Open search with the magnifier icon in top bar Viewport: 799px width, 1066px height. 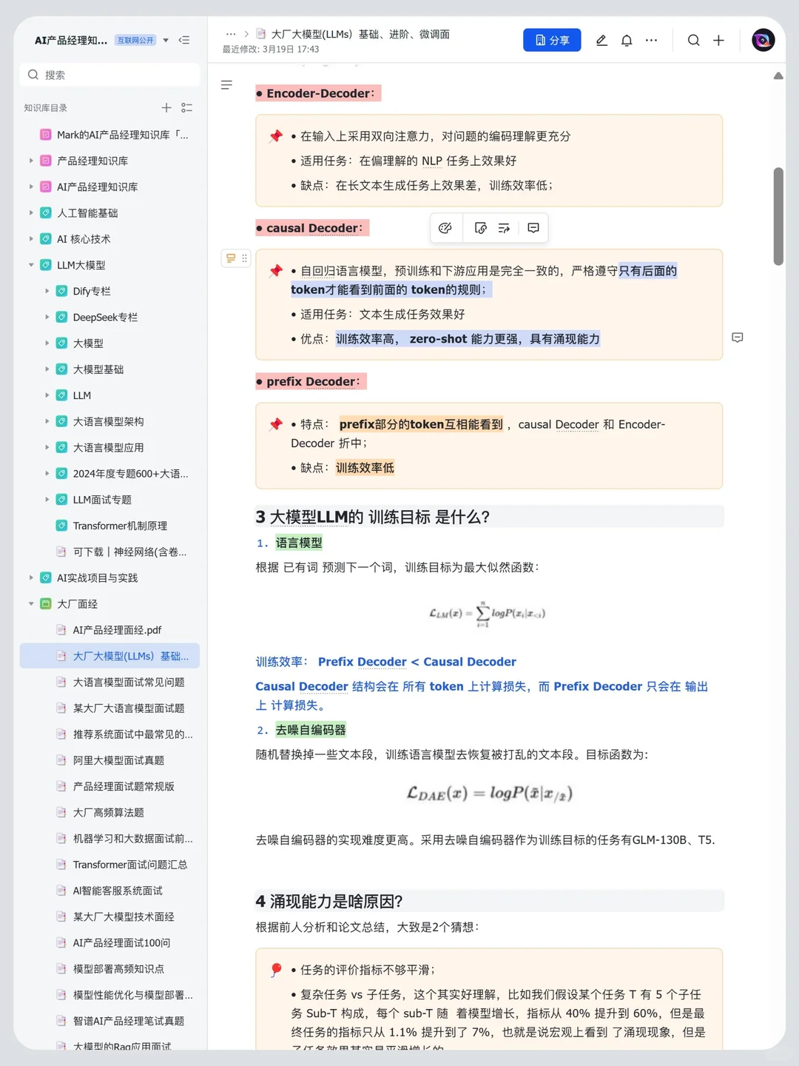693,40
